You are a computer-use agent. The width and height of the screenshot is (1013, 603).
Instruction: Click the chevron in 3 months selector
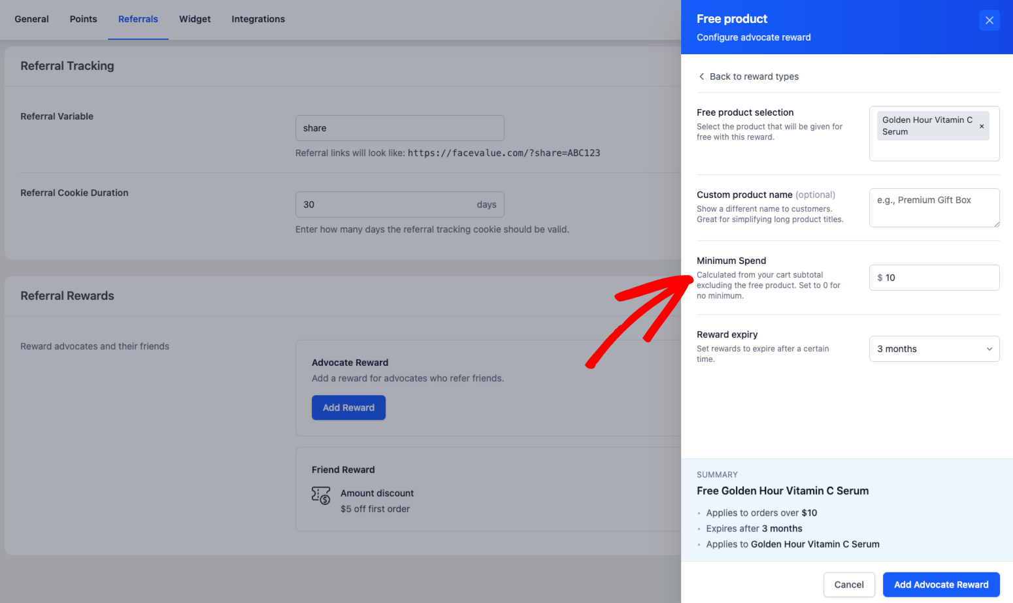click(989, 349)
